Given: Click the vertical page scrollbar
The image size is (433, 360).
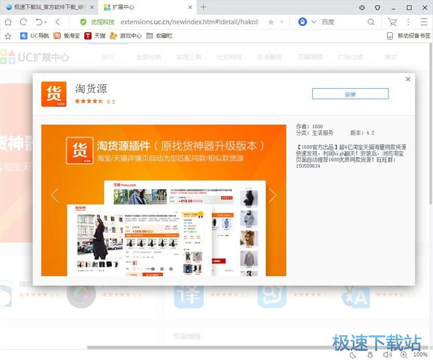Looking at the screenshot, I should tap(431, 124).
